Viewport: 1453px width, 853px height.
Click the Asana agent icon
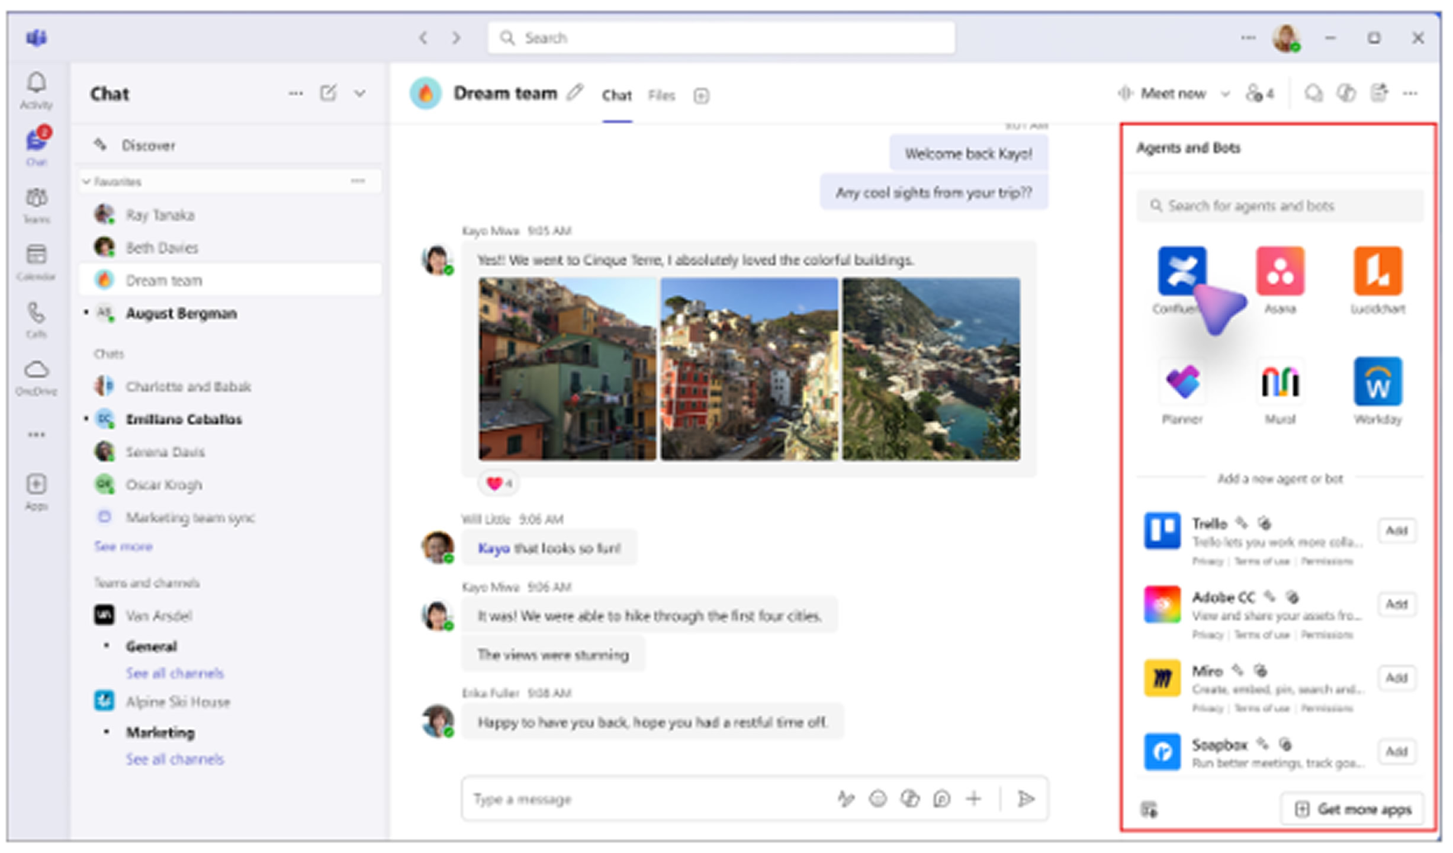(x=1280, y=271)
